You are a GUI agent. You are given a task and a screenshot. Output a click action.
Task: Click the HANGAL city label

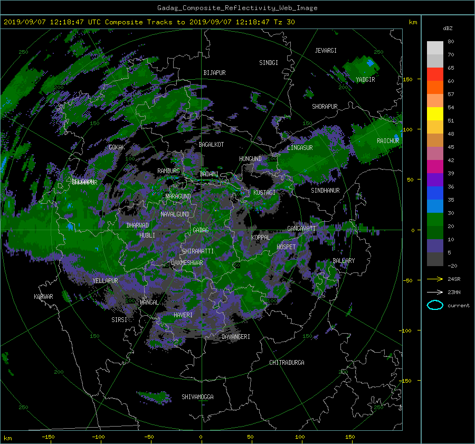coord(149,303)
